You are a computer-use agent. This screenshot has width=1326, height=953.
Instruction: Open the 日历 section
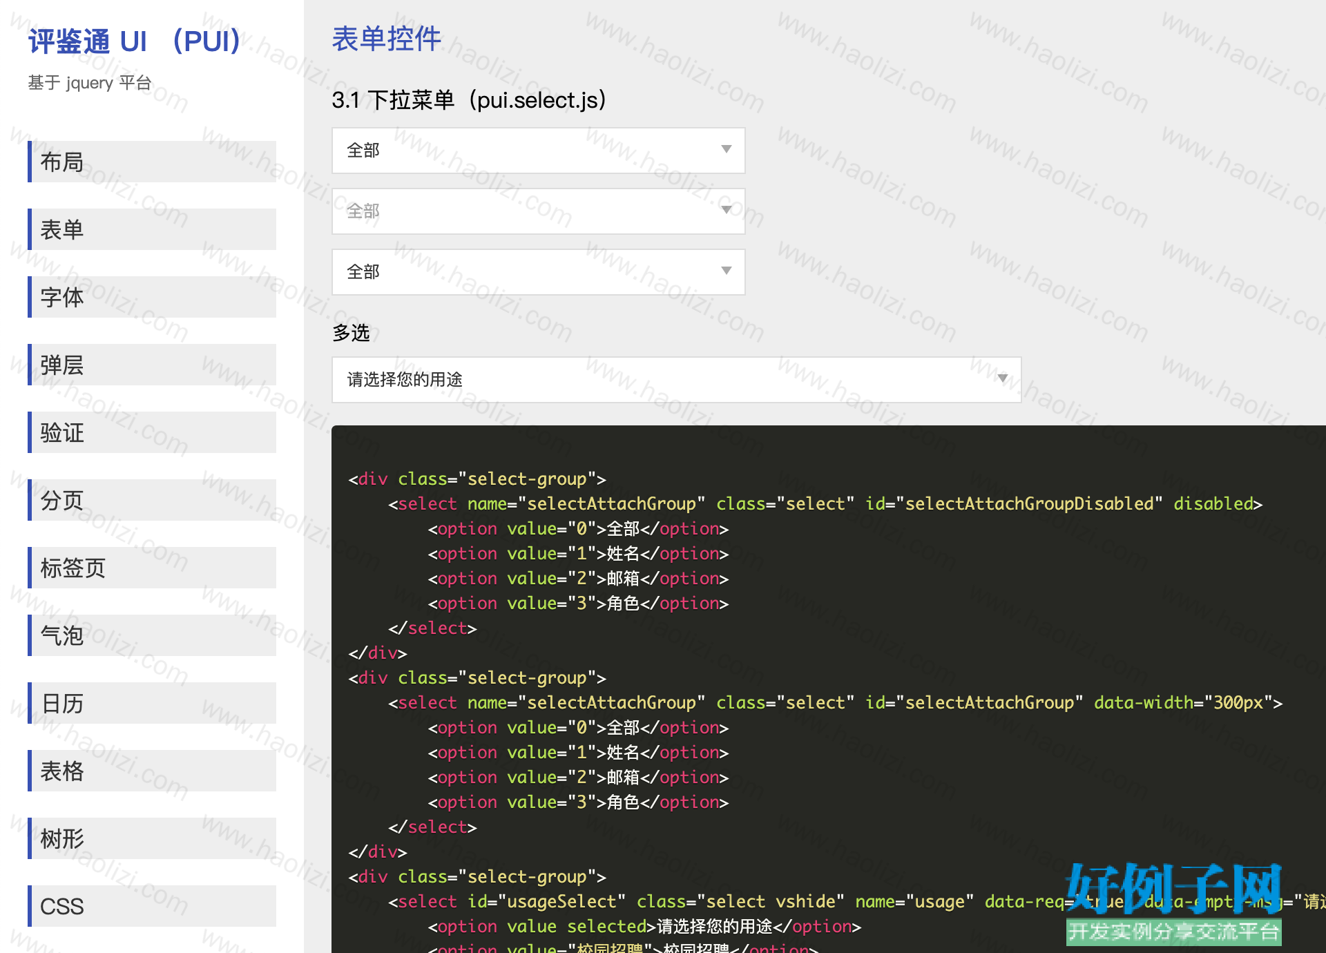click(152, 703)
